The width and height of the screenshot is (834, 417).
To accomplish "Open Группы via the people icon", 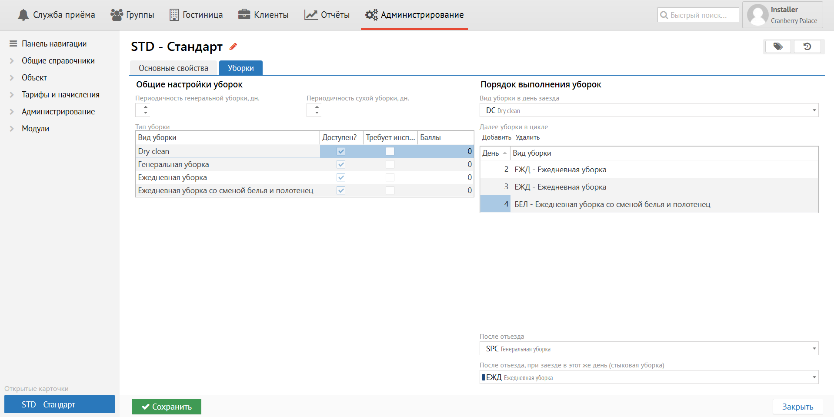I will 117,15.
